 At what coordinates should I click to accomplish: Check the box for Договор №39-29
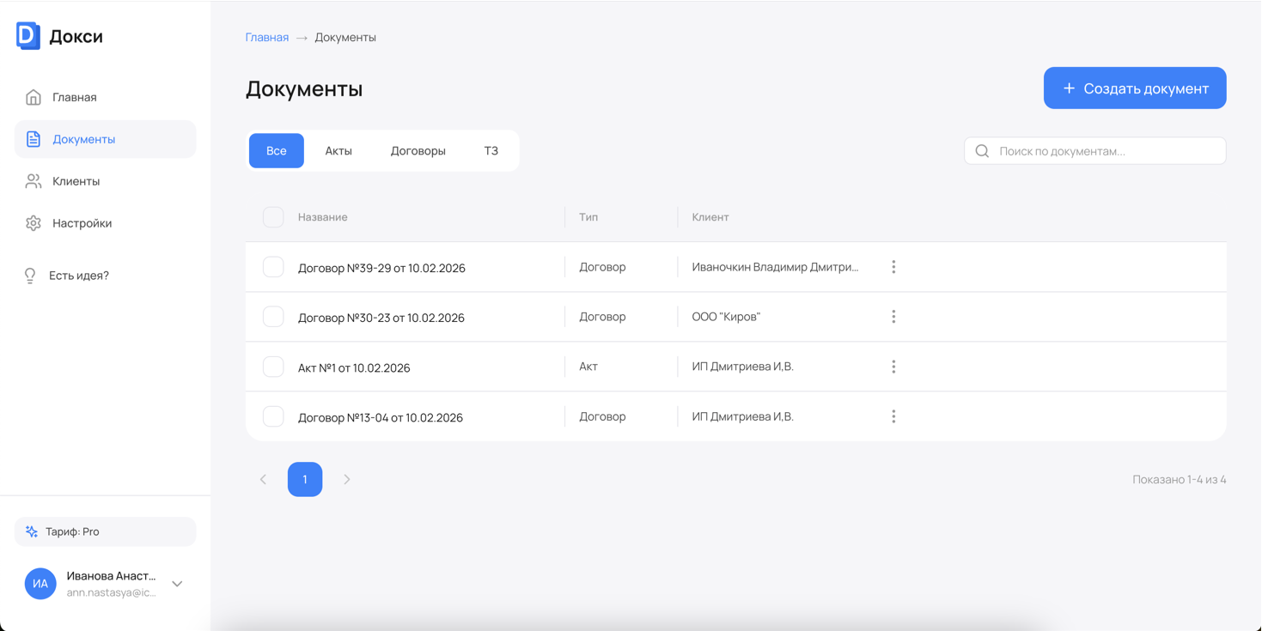click(273, 267)
